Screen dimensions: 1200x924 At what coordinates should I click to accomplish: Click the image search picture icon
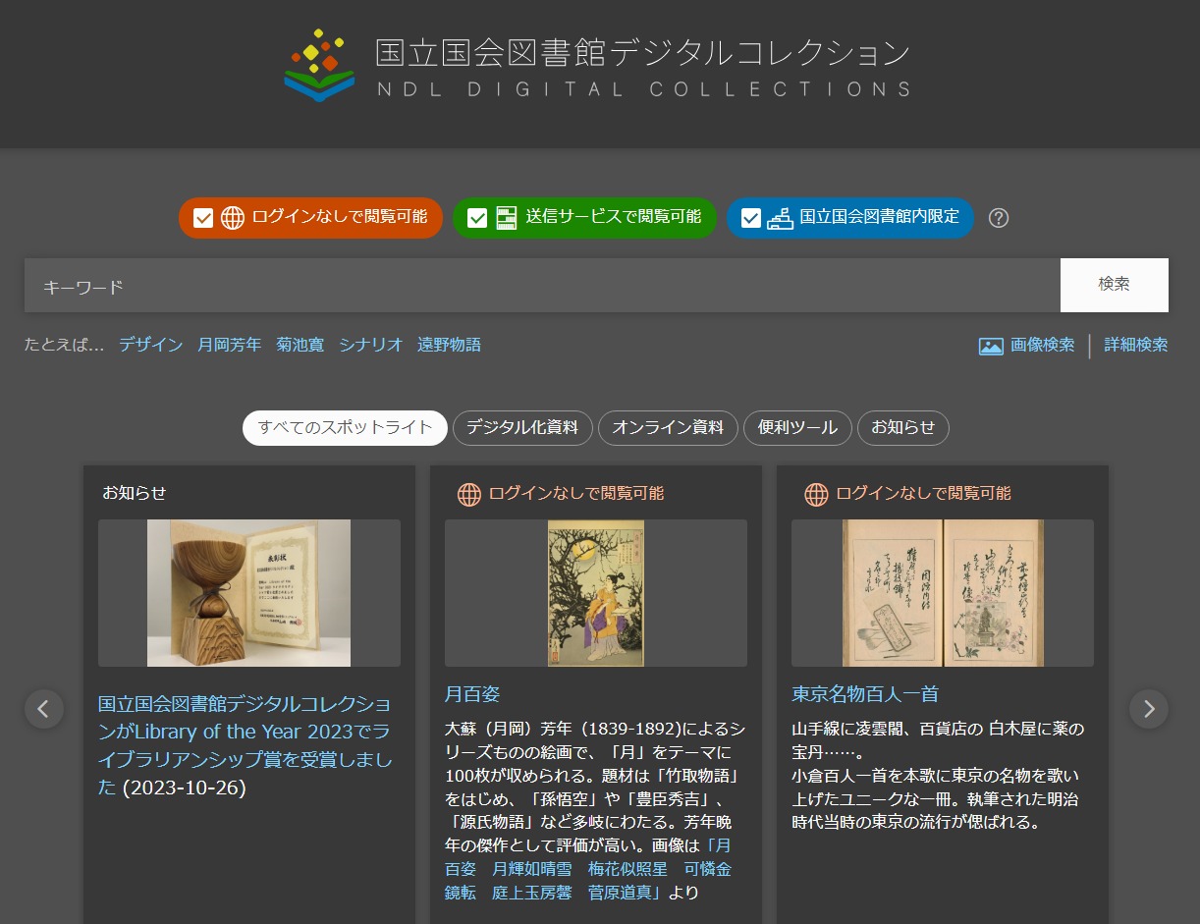click(x=991, y=346)
